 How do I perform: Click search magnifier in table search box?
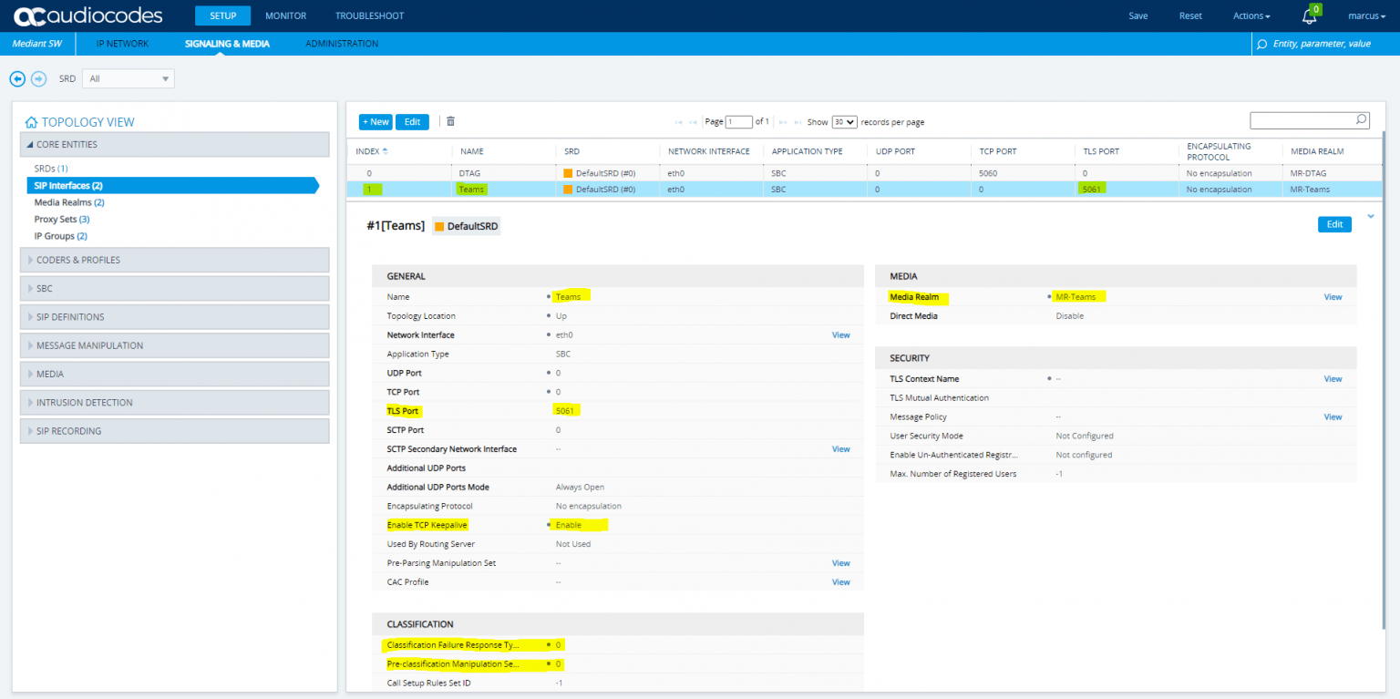pyautogui.click(x=1361, y=119)
